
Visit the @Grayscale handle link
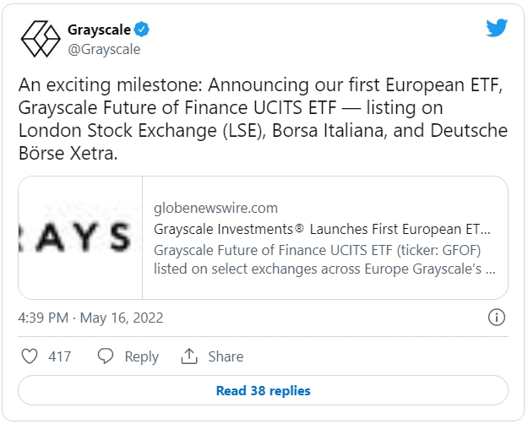103,49
